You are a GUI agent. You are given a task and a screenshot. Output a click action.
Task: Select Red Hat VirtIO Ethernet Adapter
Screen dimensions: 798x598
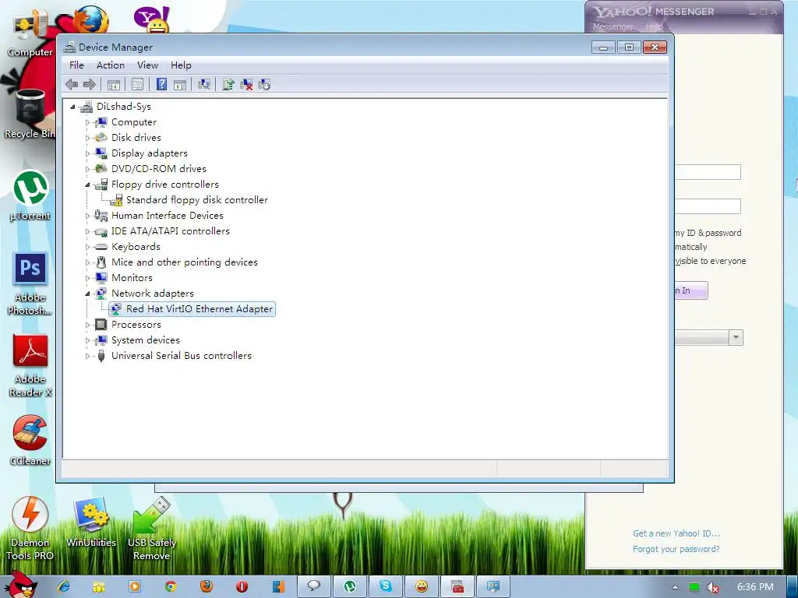[199, 309]
